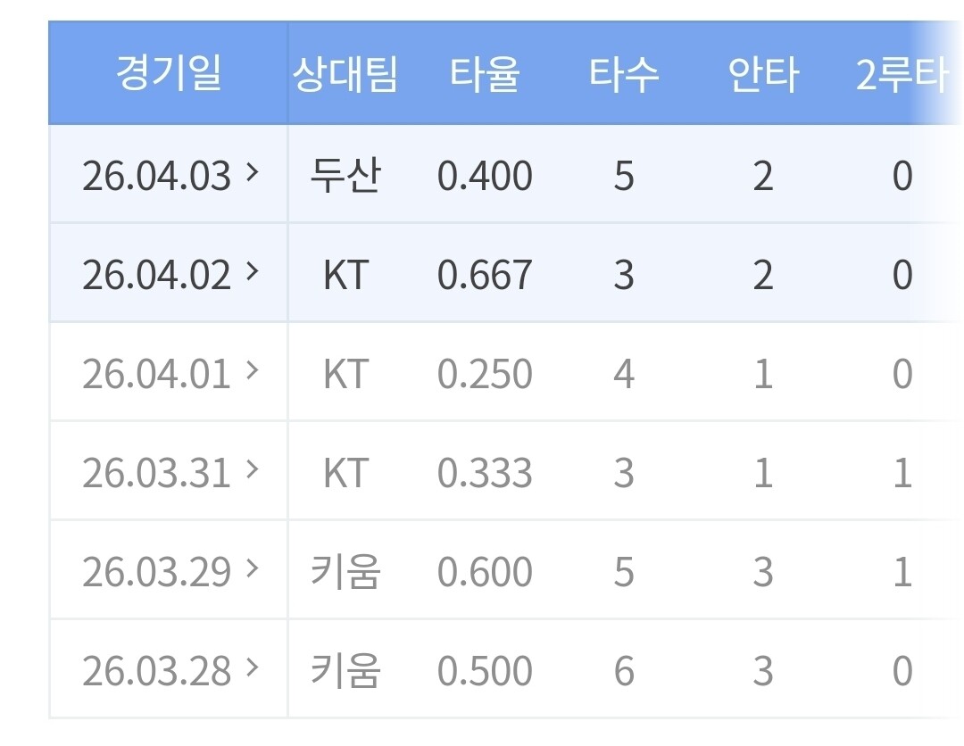Click the 안타 column header
This screenshot has height=746, width=964.
(x=763, y=74)
